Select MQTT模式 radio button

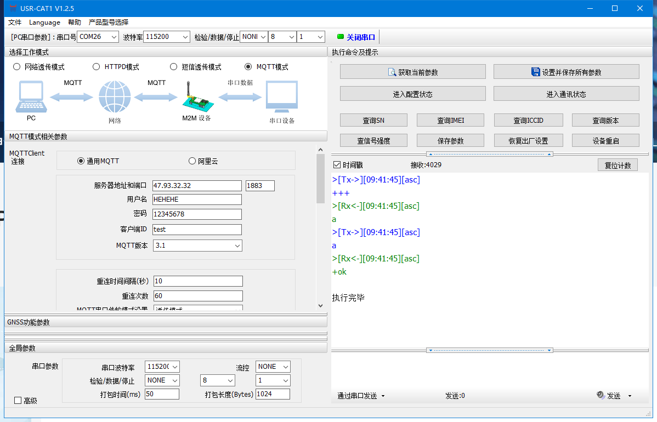[248, 67]
